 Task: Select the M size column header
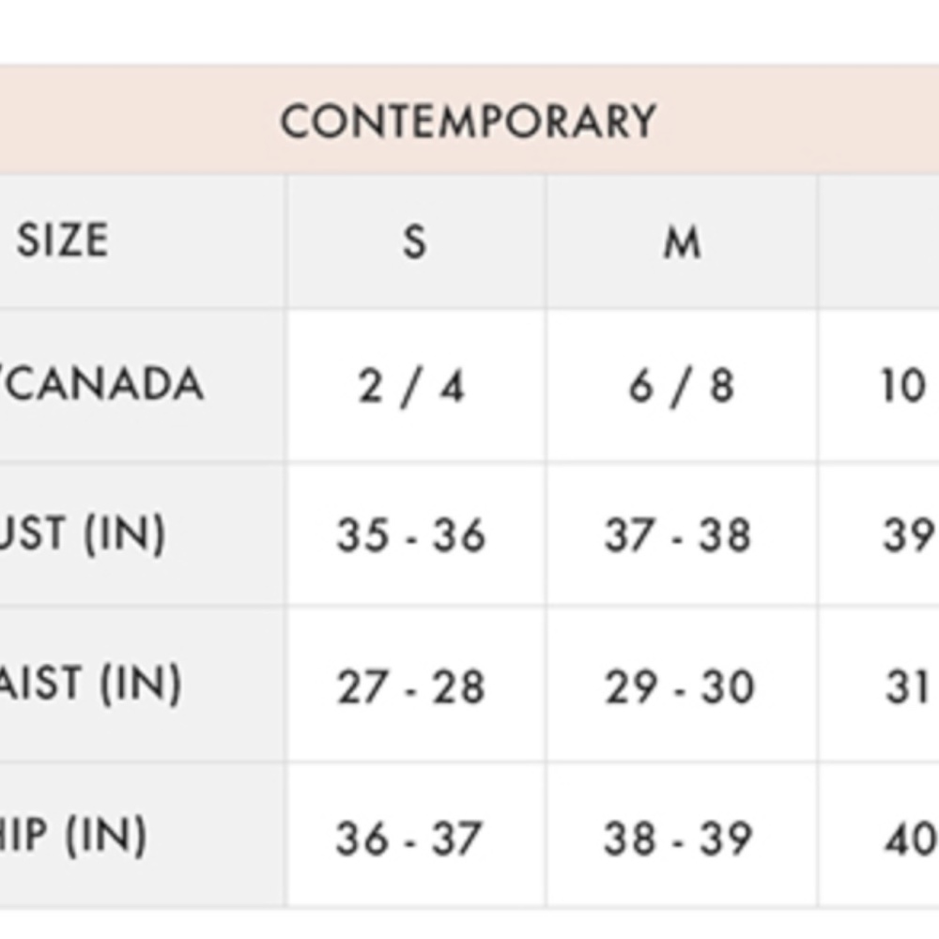(682, 241)
